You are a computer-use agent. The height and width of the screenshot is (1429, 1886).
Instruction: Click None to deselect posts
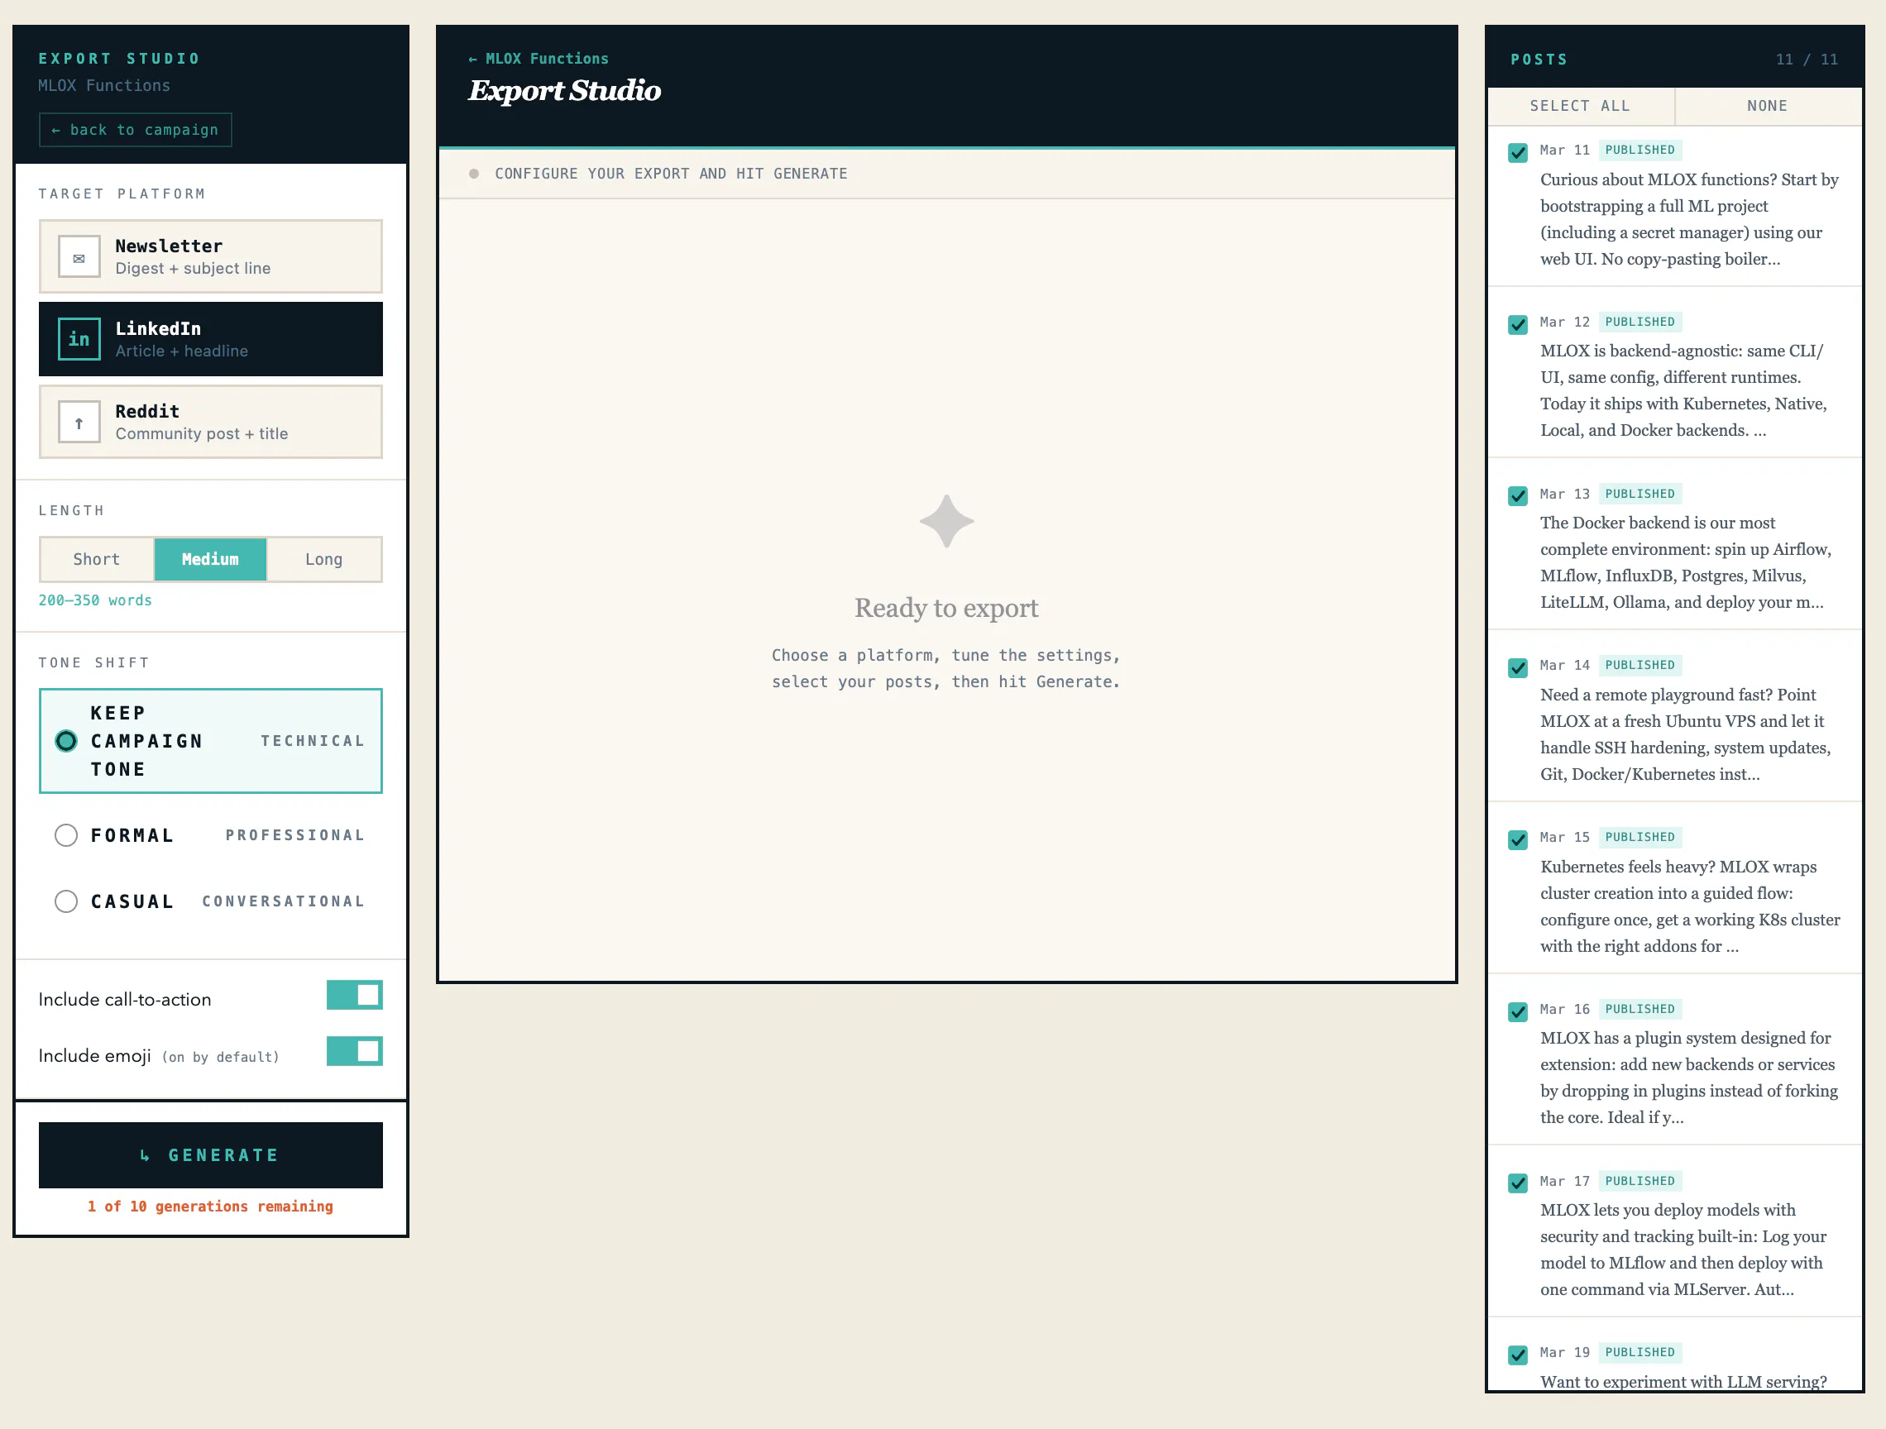(1768, 106)
